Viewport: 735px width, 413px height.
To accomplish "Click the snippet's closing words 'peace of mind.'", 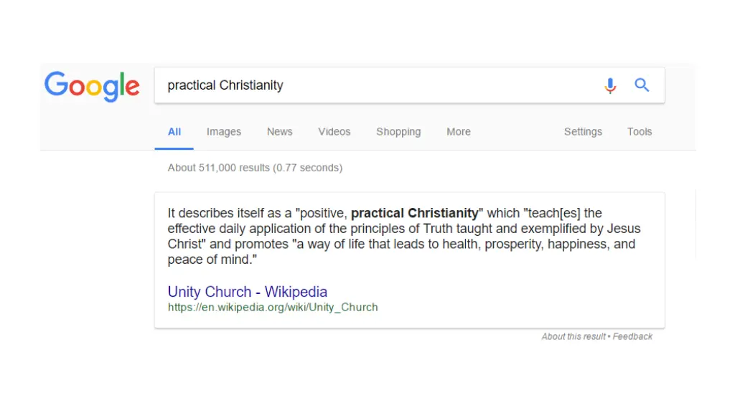I will tap(211, 260).
